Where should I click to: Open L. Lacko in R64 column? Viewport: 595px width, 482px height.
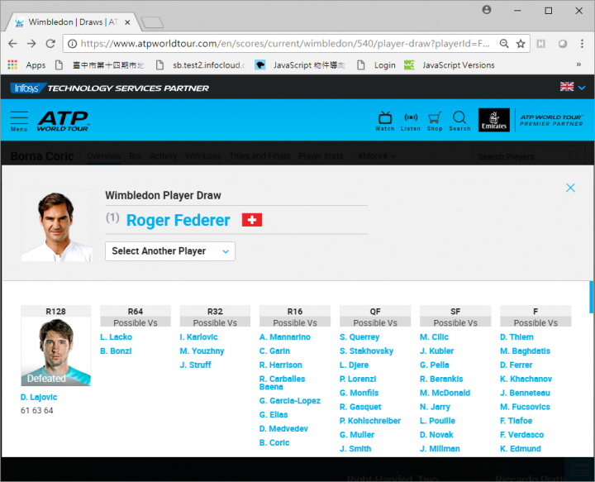tap(117, 337)
